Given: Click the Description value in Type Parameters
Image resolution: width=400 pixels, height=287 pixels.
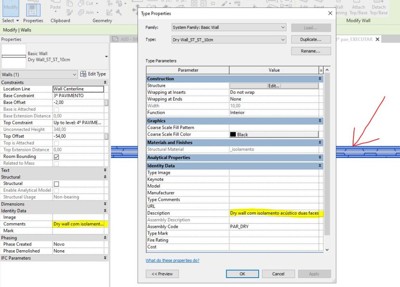Looking at the screenshot, I should tap(274, 213).
